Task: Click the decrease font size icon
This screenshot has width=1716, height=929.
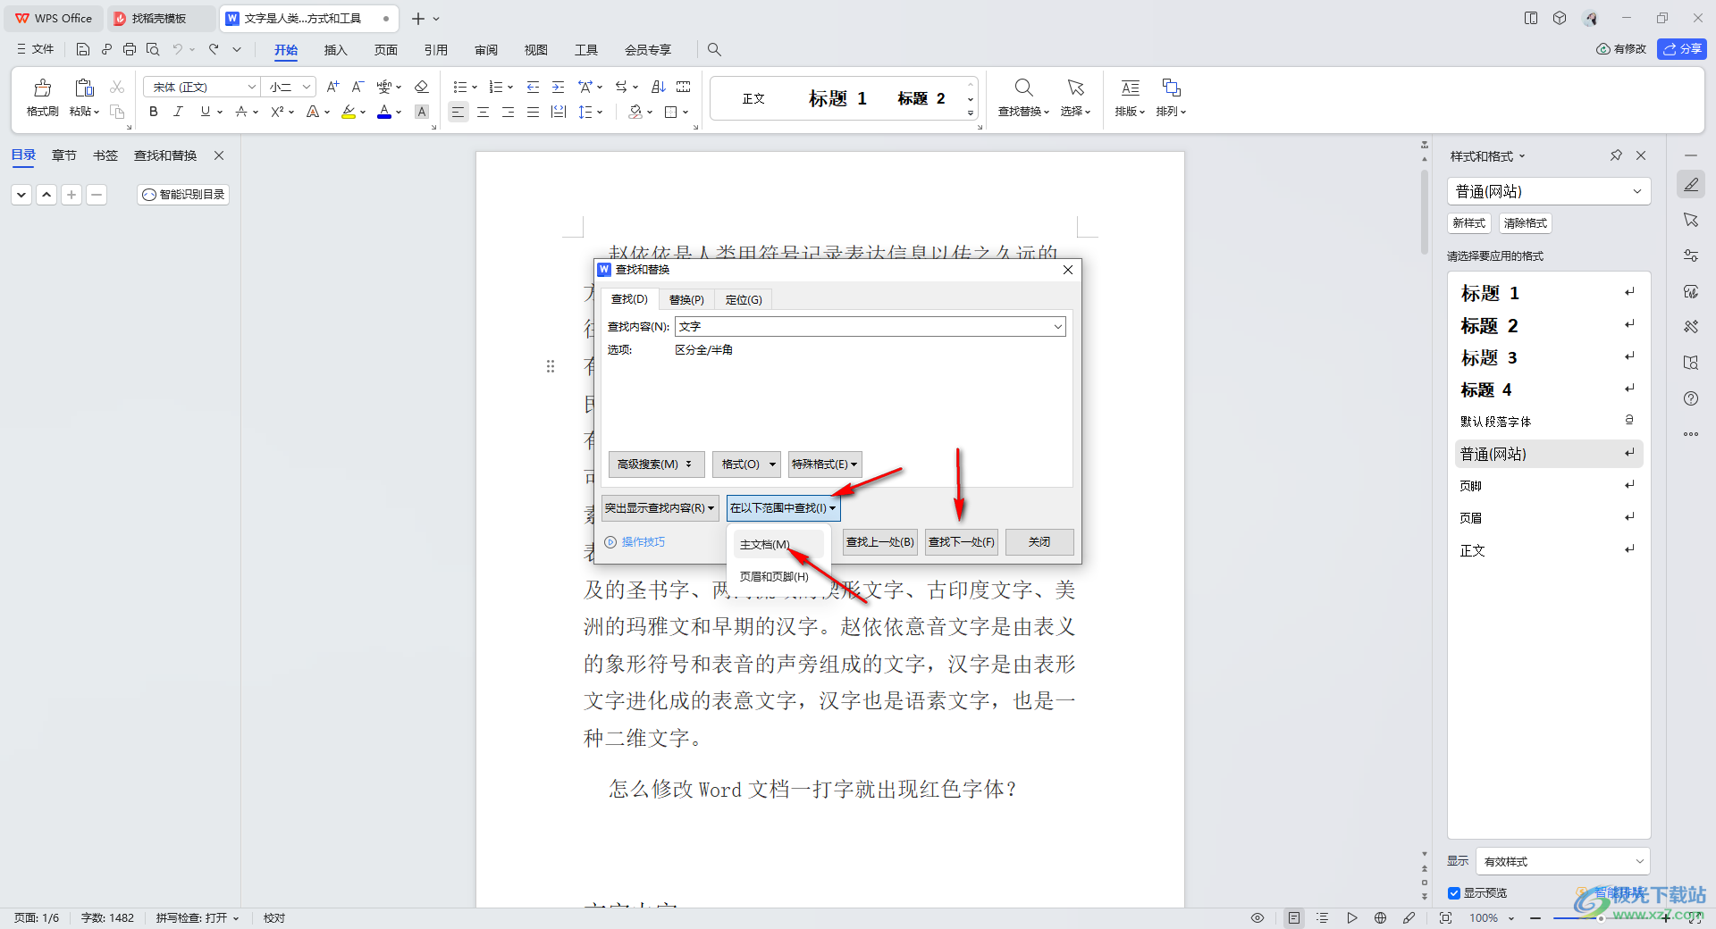Action: pos(357,87)
